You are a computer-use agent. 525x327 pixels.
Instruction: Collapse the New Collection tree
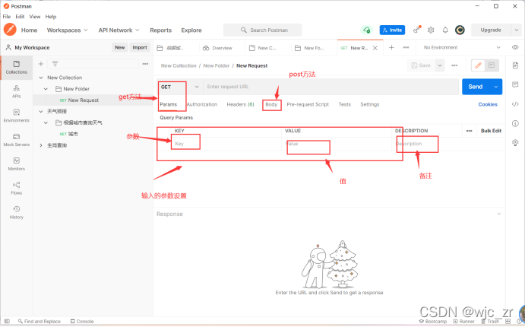(x=41, y=78)
